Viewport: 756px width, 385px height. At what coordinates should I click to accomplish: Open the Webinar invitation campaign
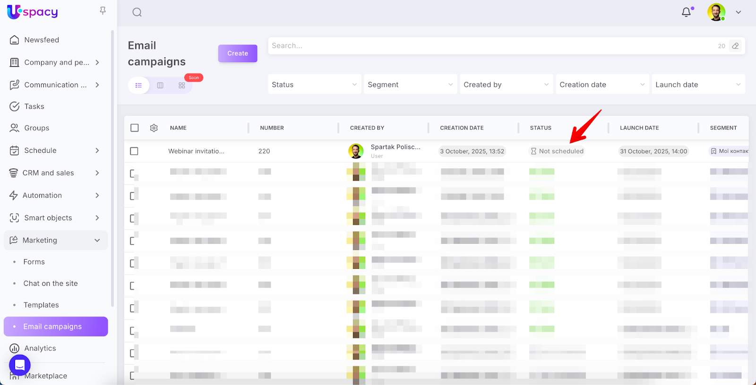(196, 151)
